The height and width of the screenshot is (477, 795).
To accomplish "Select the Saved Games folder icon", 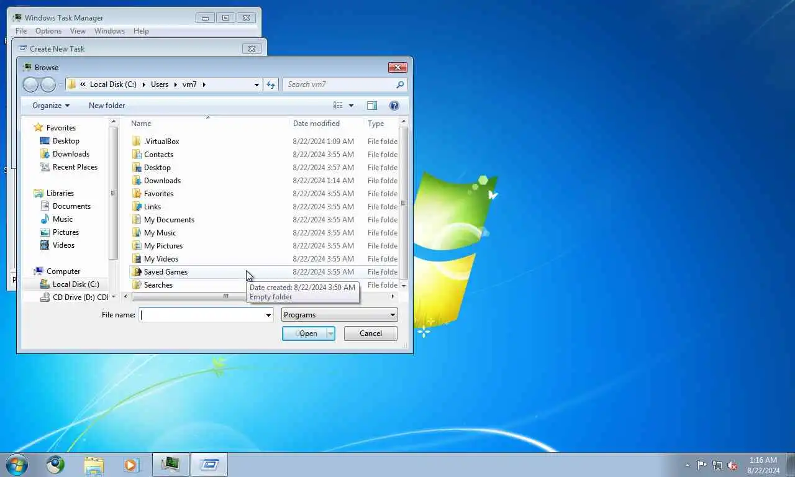I will tap(137, 272).
